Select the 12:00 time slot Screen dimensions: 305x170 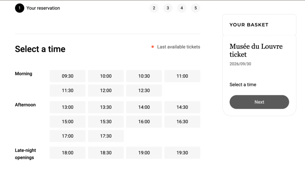tap(106, 90)
